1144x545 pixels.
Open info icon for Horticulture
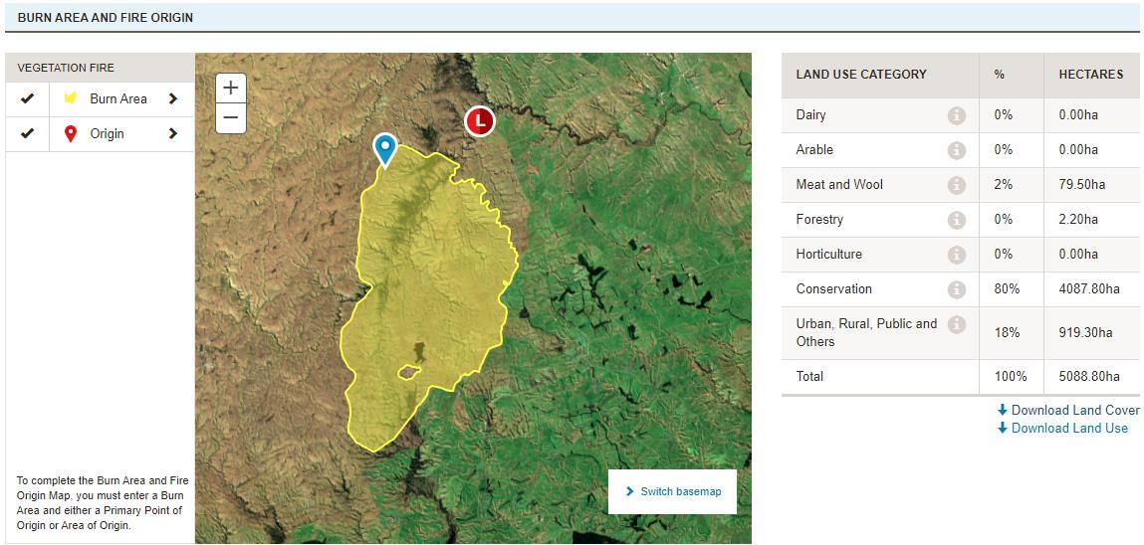956,255
